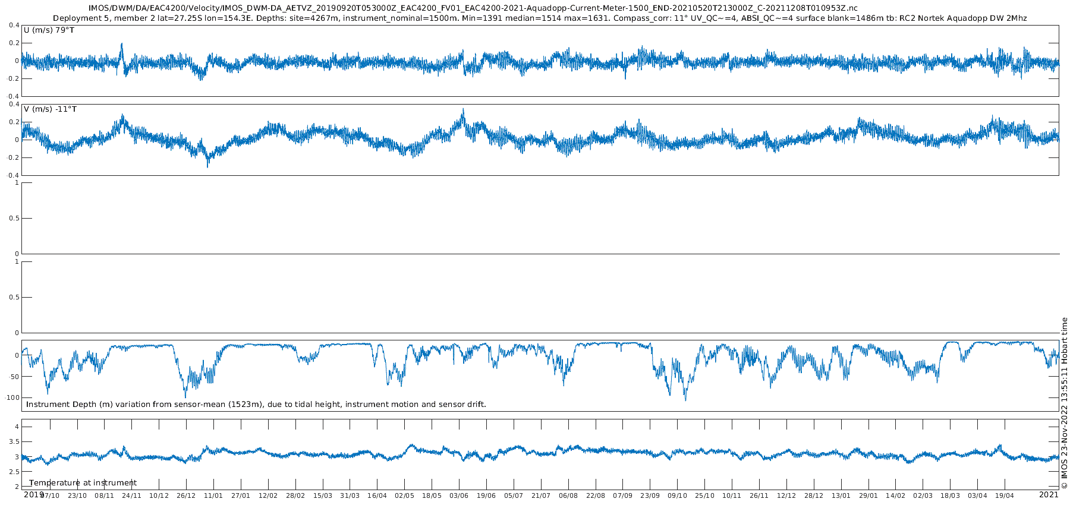This screenshot has height=505, width=1070.
Task: Click the '18/05' date tick label
Action: pos(432,495)
